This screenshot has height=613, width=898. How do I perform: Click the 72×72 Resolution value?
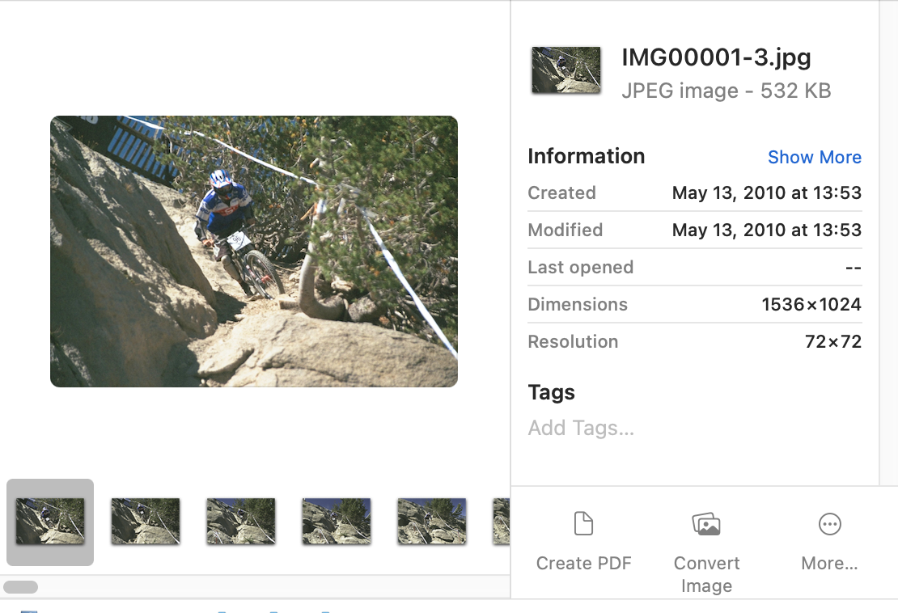point(832,342)
